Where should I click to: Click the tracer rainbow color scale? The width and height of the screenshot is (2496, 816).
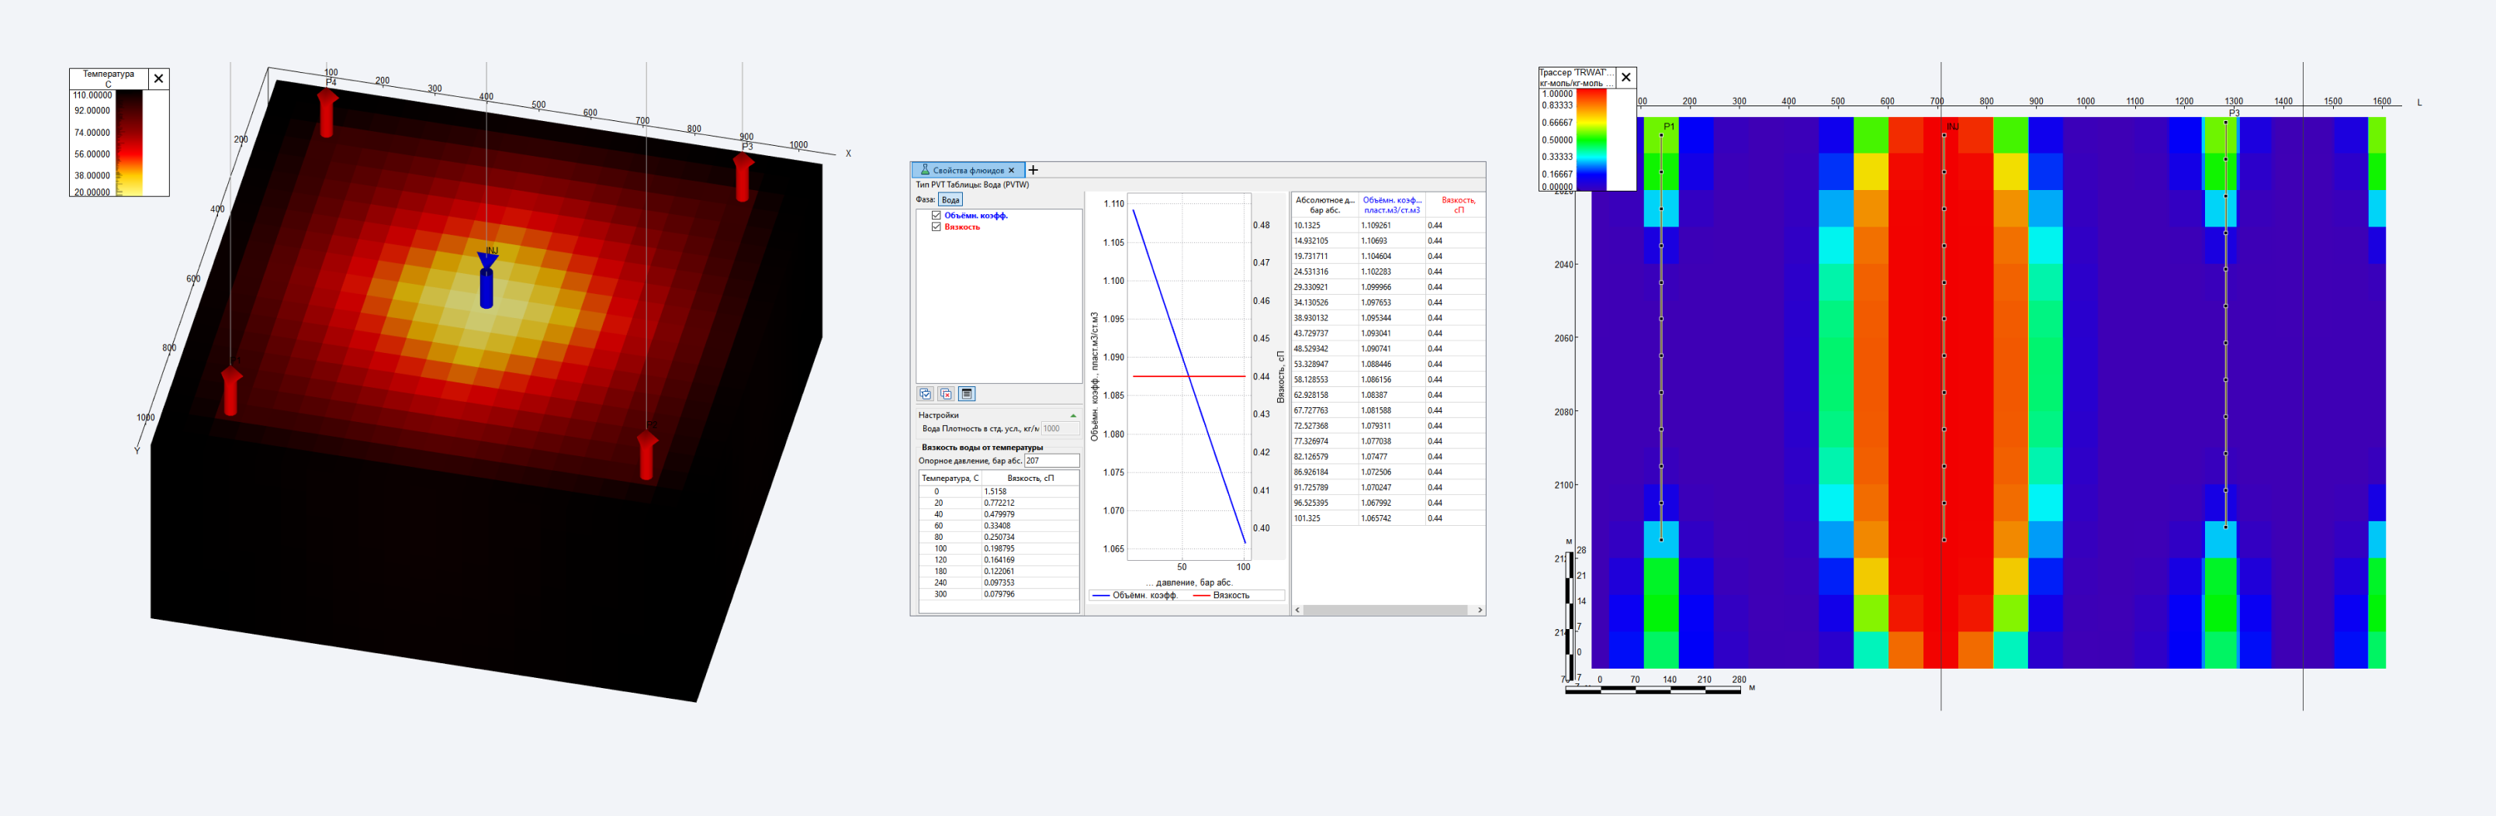[x=1591, y=139]
